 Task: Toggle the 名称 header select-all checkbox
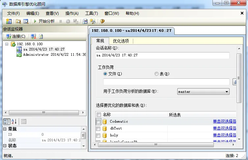[99, 115]
